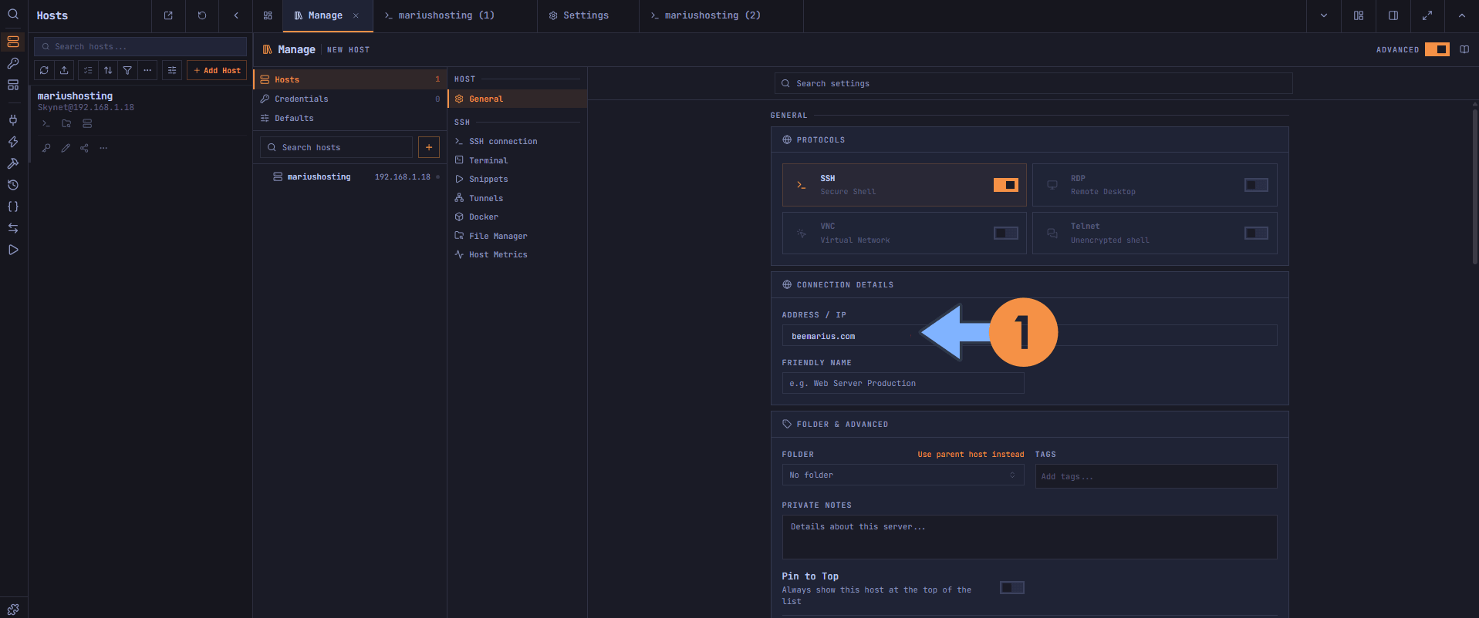Toggle the ADVANCED switch off
Image resolution: width=1479 pixels, height=618 pixels.
coord(1437,49)
